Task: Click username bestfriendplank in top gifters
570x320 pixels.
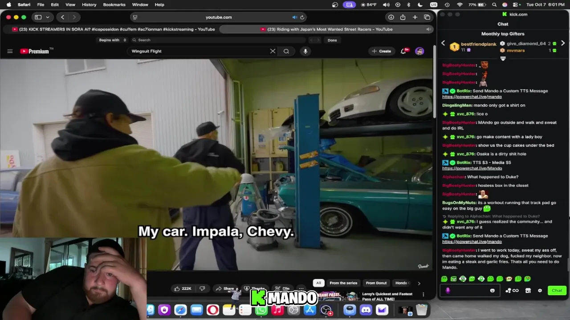Action: point(478,44)
